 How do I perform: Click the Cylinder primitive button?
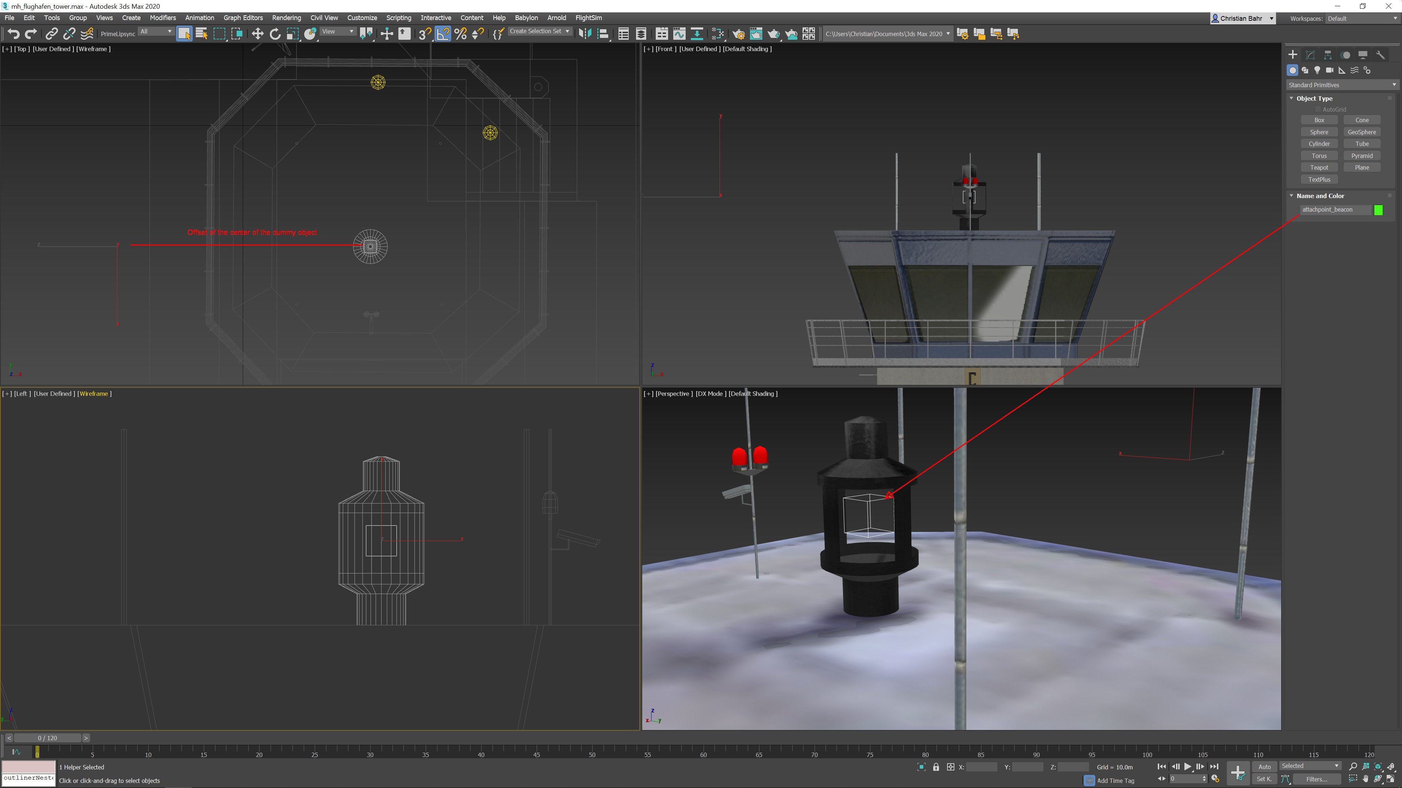[1319, 144]
